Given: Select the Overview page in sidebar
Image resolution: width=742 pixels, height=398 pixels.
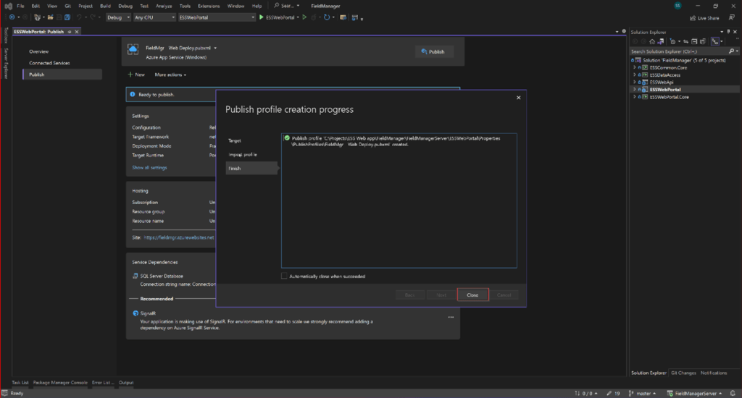Looking at the screenshot, I should click(x=39, y=51).
